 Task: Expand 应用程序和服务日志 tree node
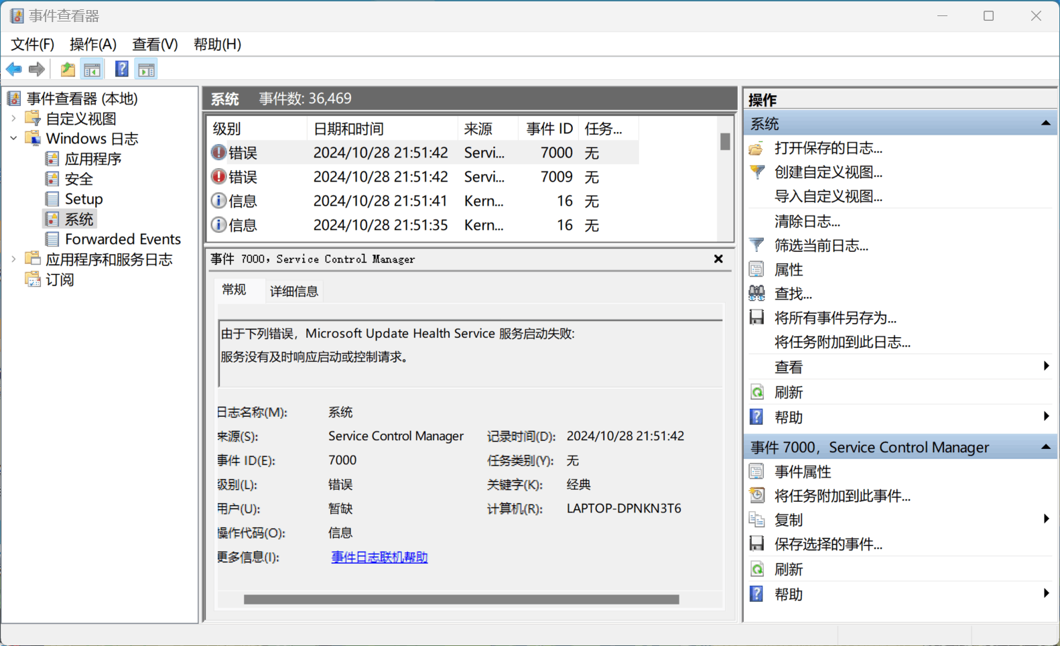click(x=13, y=259)
